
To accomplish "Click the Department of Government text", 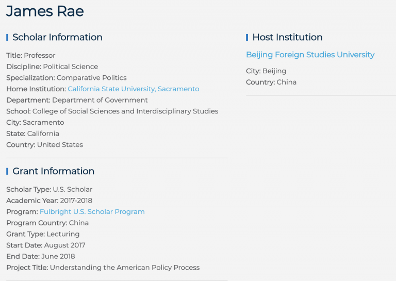I will (100, 100).
